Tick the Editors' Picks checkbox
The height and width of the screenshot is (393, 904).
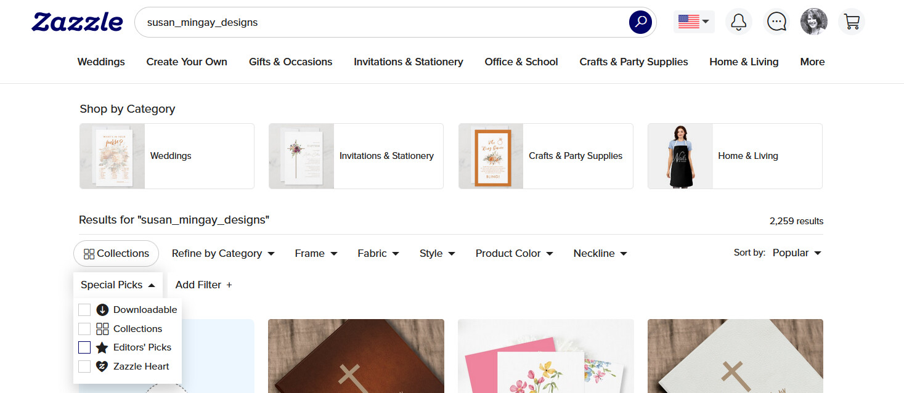(84, 347)
